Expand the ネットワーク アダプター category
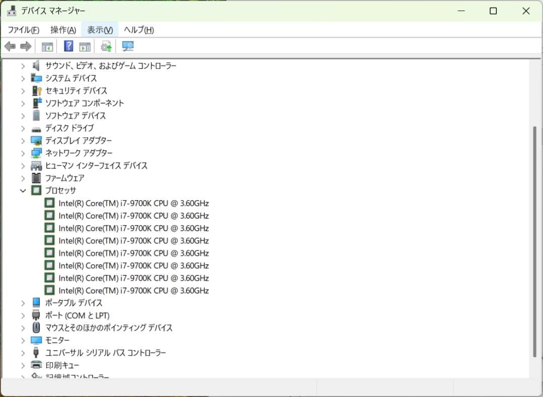 pyautogui.click(x=23, y=153)
